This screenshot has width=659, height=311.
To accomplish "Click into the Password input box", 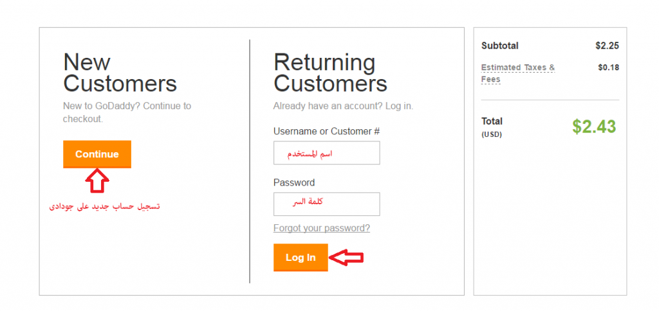I will coord(326,204).
